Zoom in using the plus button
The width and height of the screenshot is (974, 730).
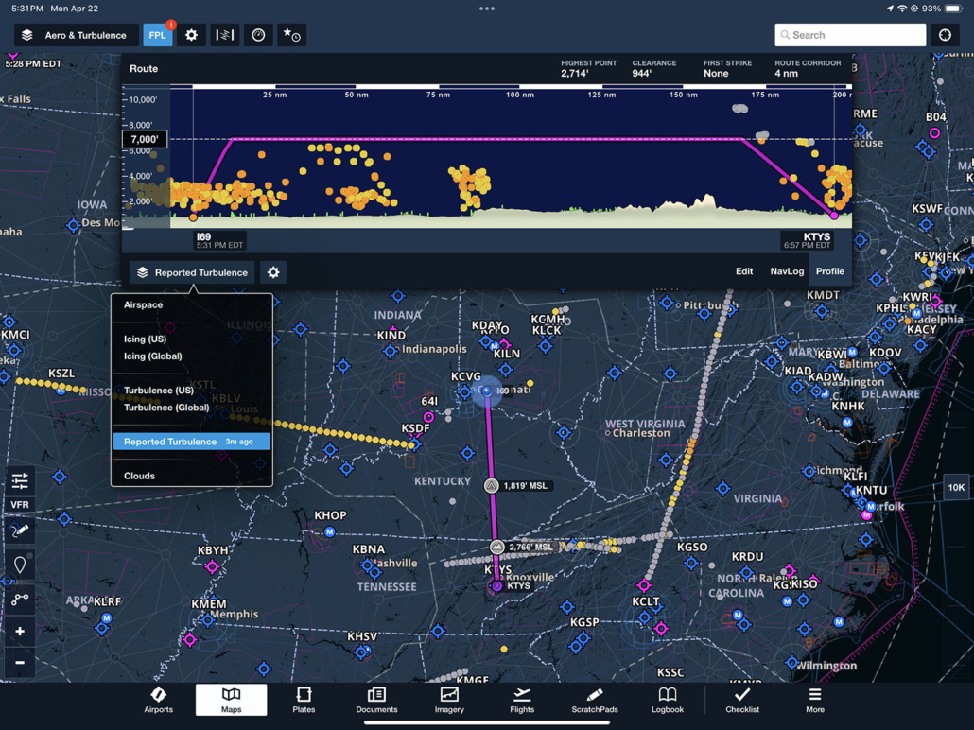point(19,631)
